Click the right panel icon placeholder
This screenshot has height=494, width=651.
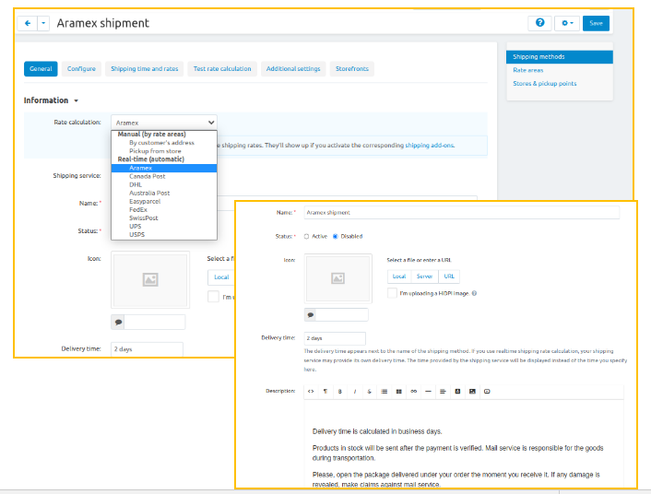pyautogui.click(x=338, y=278)
